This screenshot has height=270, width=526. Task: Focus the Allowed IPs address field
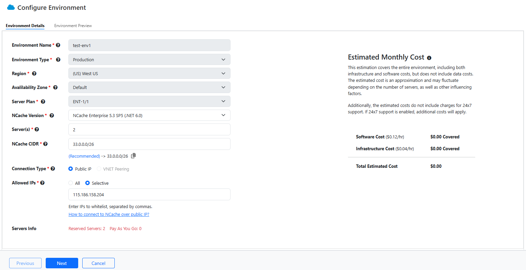tap(149, 195)
